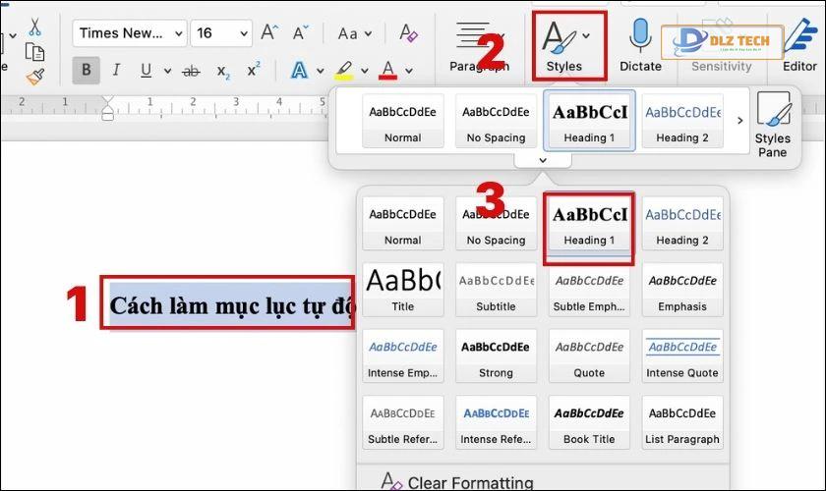Viewport: 826px width, 491px height.
Task: Choose the Intense Emphasis style
Action: pyautogui.click(x=402, y=356)
